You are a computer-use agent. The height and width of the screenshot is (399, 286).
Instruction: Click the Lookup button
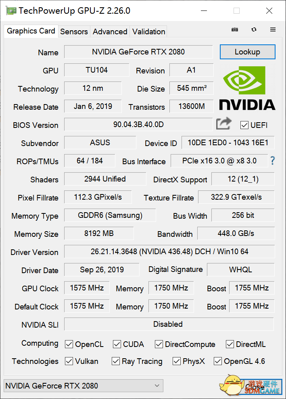point(247,52)
